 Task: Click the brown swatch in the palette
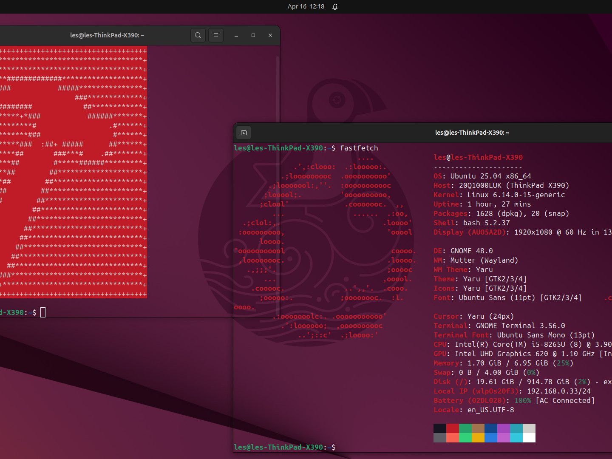click(x=478, y=428)
